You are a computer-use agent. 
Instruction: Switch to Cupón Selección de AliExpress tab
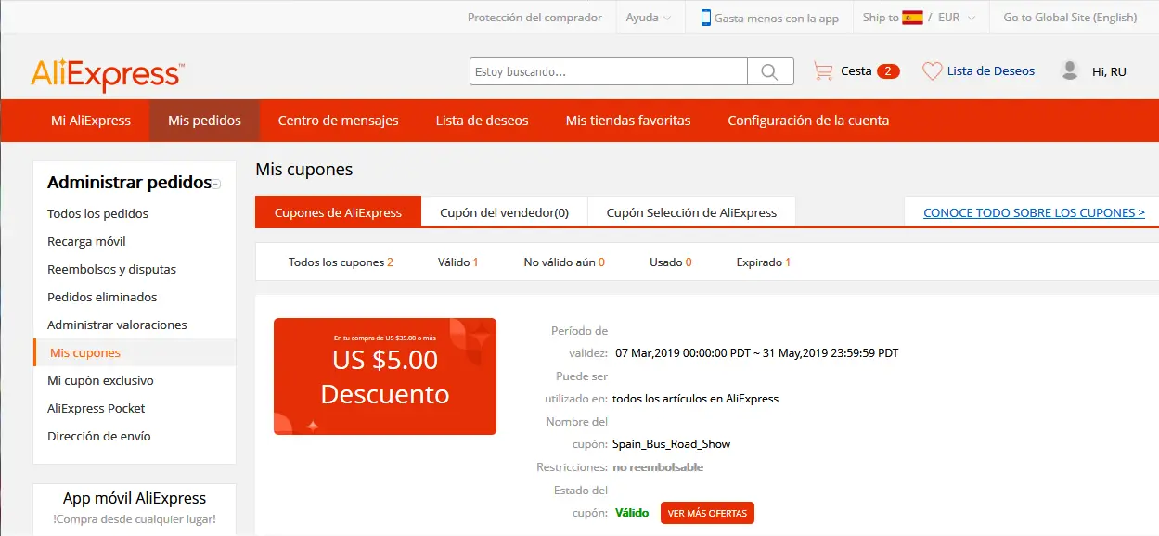tap(691, 212)
